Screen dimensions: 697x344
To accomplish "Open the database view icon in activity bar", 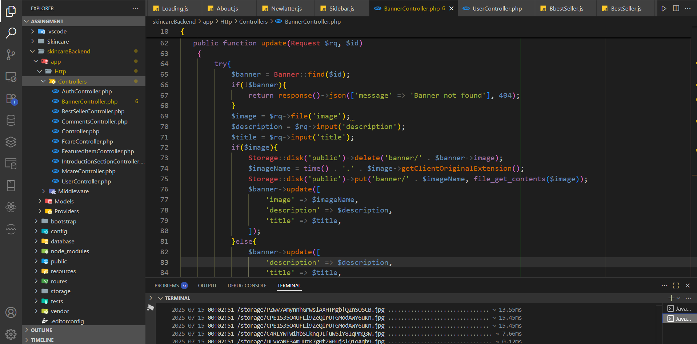I will click(11, 120).
